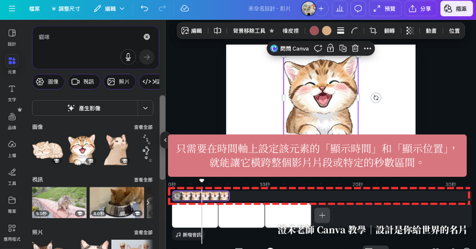Open 上傳 uploads panel
476x249 pixels.
(12, 149)
